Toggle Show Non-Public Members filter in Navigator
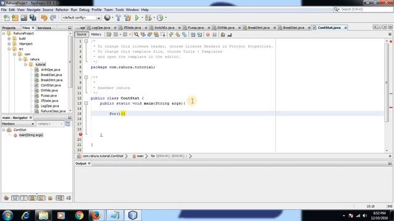The image size is (394, 221). (33, 198)
